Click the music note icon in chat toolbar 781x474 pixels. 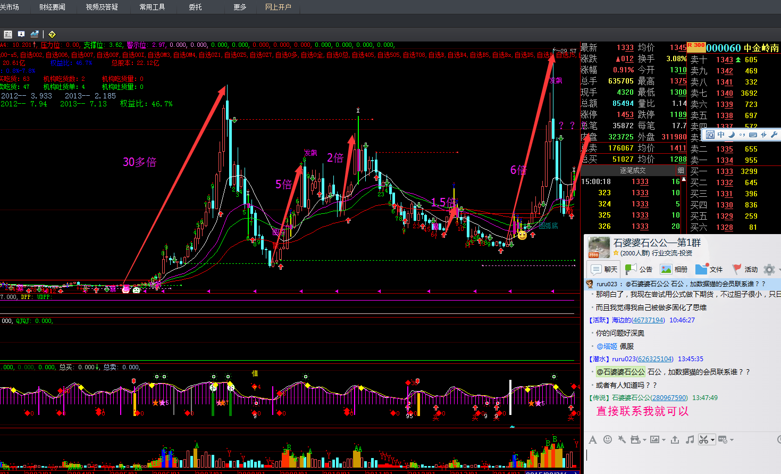[690, 439]
